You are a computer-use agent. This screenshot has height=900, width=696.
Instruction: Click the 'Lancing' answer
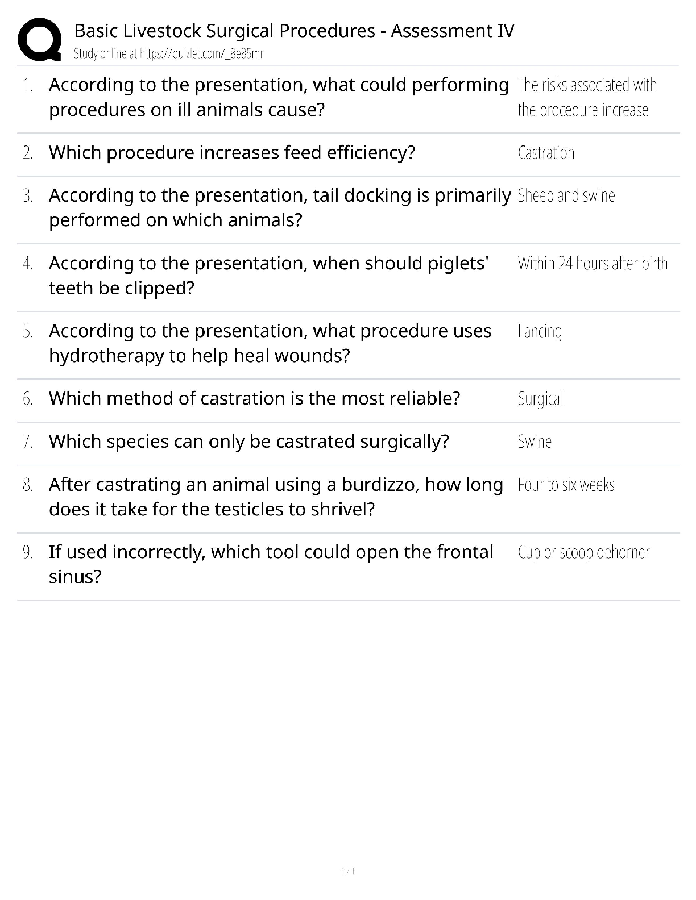[x=540, y=331]
